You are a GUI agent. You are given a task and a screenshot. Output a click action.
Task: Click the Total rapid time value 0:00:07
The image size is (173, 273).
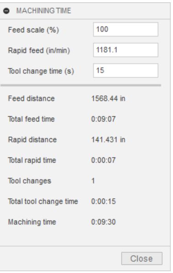pos(103,160)
